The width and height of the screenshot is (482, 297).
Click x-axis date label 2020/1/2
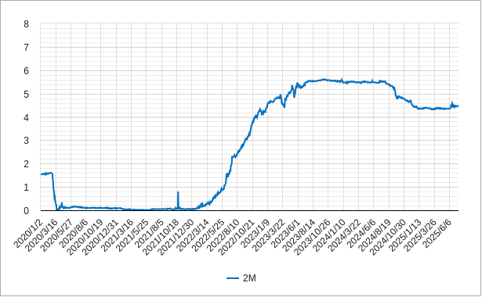(27, 234)
